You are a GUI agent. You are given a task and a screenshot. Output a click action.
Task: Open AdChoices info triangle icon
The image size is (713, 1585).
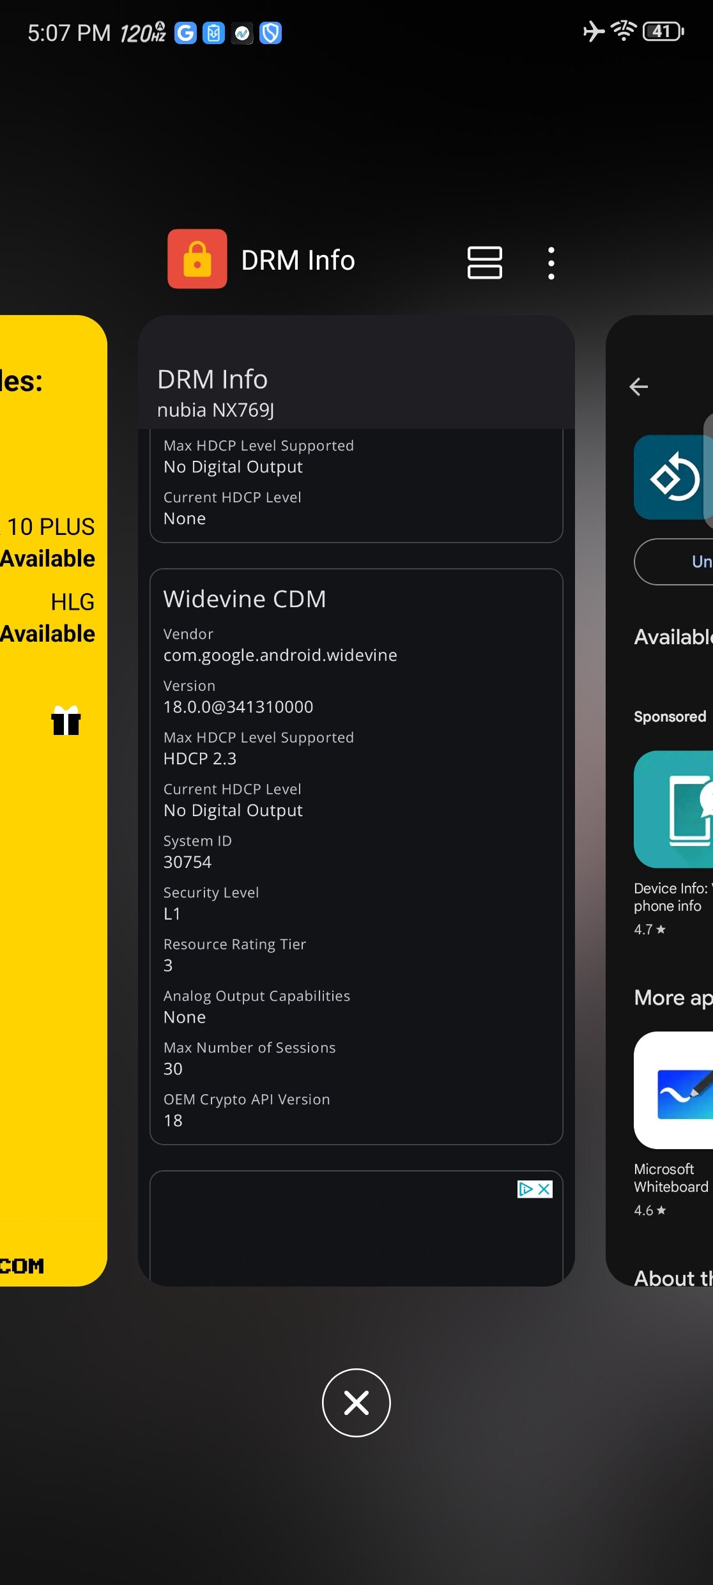tap(526, 1189)
